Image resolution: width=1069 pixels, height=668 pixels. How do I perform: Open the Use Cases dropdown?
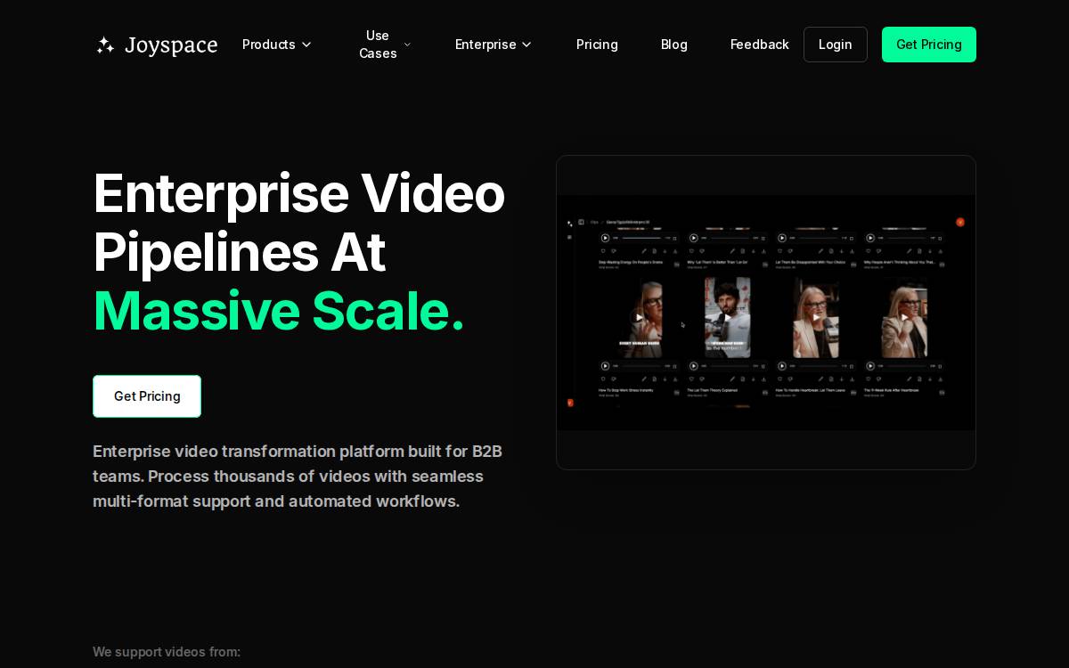[385, 45]
